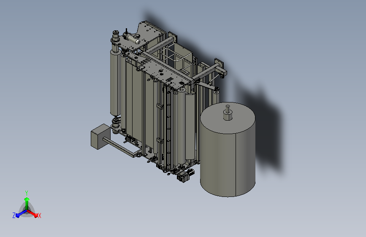Select the horizontal arm attached to box block

[x=121, y=147]
